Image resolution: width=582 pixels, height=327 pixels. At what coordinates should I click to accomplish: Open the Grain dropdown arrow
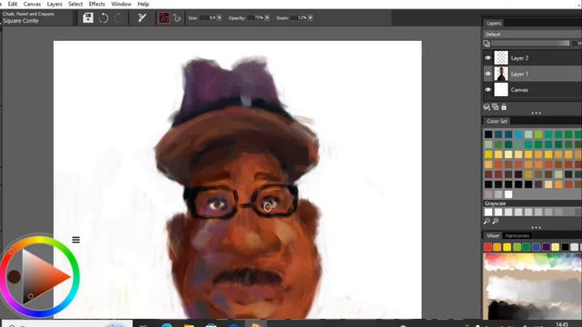[310, 18]
